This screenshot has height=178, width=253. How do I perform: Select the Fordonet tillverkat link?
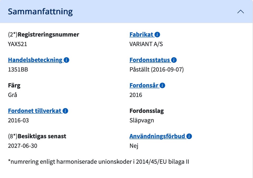point(35,111)
